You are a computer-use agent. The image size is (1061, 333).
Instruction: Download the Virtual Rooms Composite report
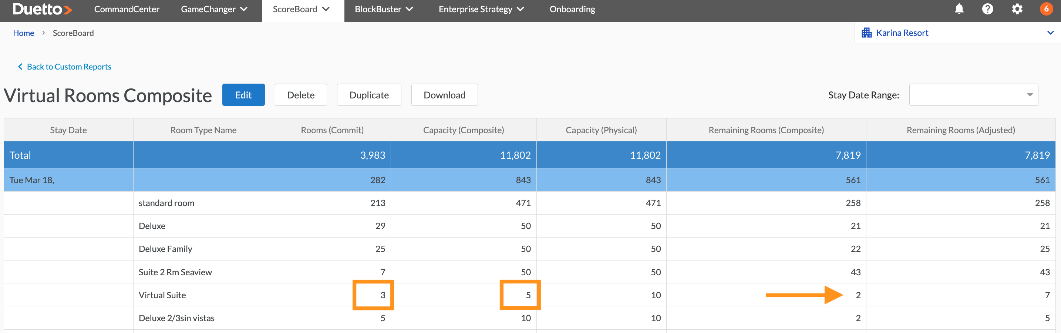[x=444, y=95]
